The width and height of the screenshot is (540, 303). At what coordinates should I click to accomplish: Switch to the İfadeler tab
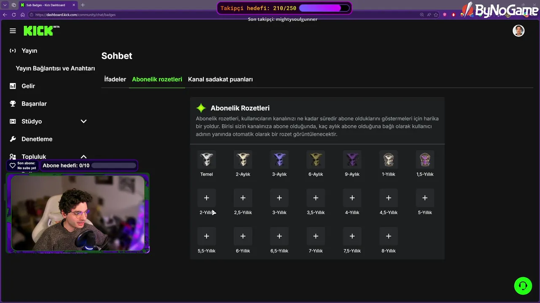click(115, 79)
